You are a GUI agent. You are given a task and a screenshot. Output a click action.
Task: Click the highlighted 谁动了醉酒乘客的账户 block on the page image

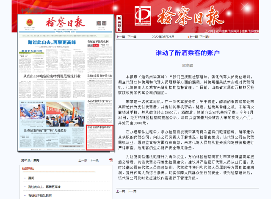coord(100,138)
